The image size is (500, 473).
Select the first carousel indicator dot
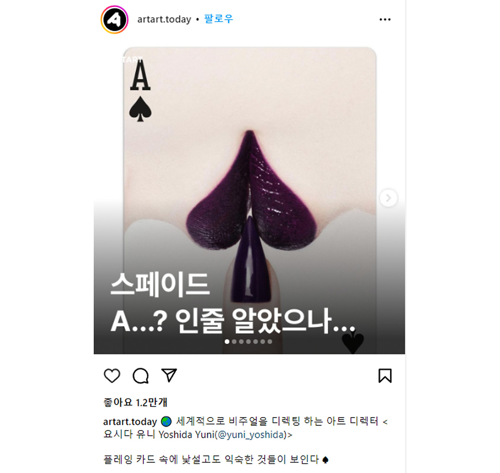pyautogui.click(x=227, y=341)
